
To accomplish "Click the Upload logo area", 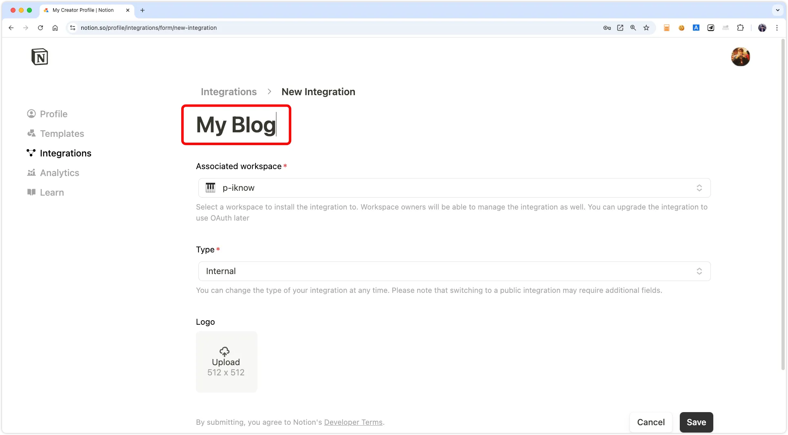I will pyautogui.click(x=226, y=362).
